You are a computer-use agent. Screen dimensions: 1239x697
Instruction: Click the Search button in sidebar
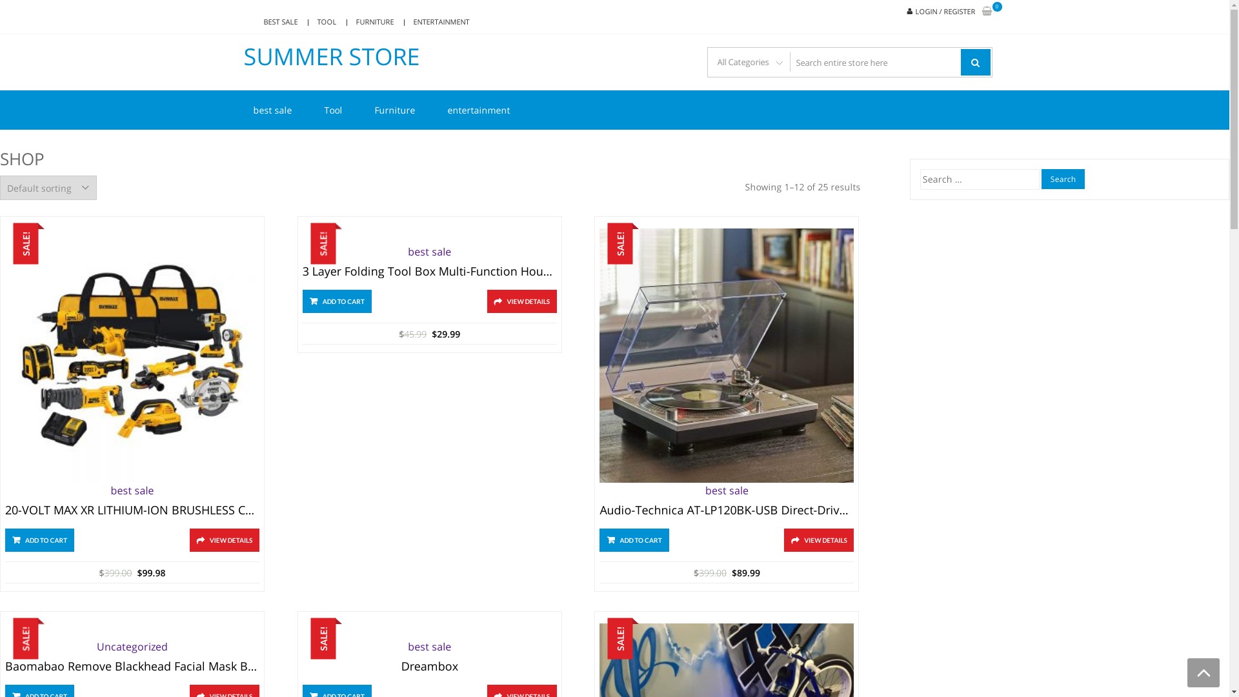tap(1063, 178)
